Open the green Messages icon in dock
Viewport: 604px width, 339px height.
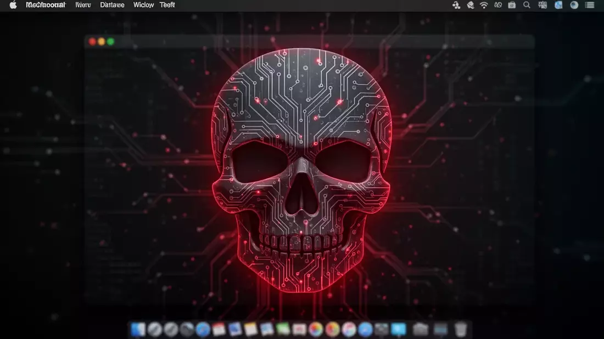283,329
